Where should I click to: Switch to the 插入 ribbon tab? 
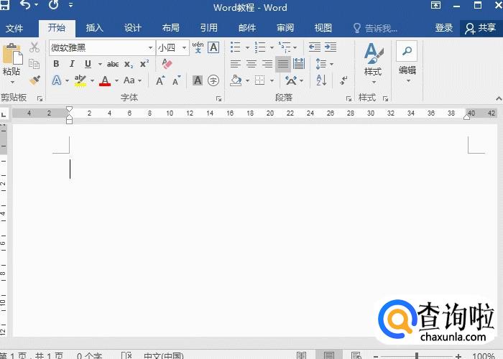[x=94, y=28]
